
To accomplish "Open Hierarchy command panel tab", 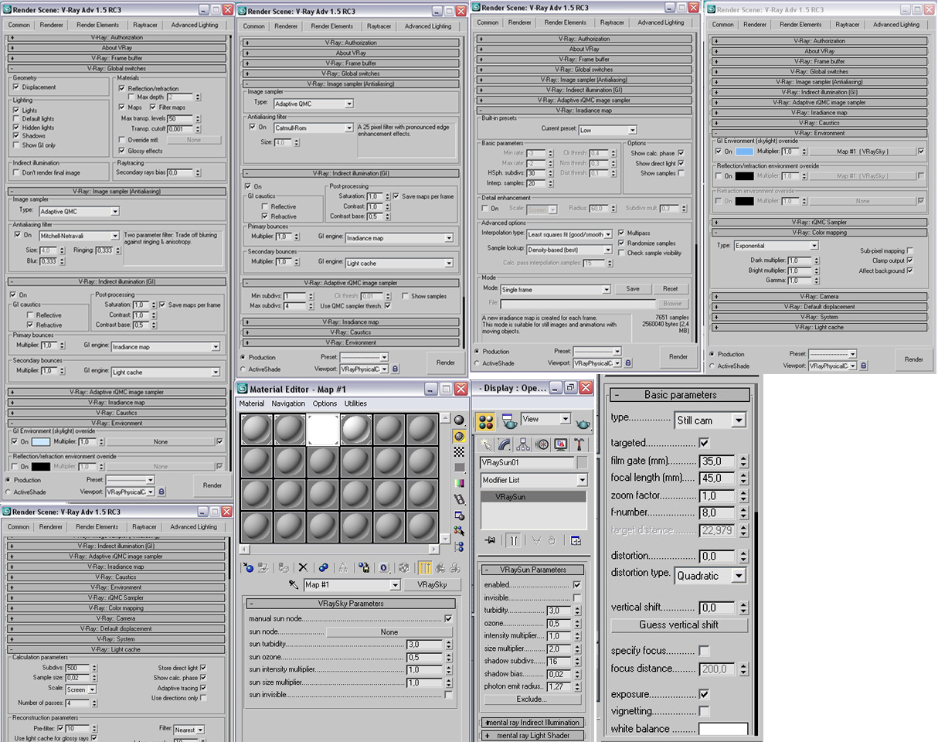I will point(524,444).
